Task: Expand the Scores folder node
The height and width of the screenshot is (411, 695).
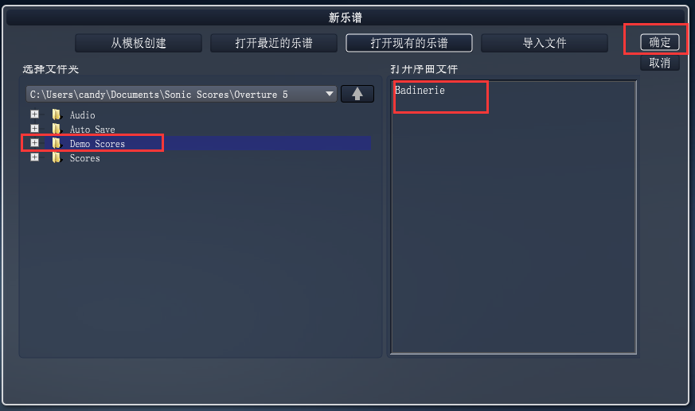Action: 34,157
